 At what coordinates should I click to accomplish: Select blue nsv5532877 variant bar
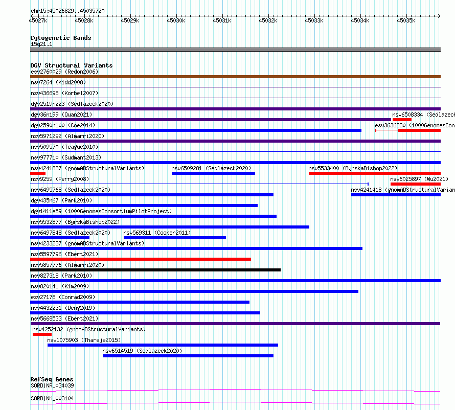[x=170, y=227]
